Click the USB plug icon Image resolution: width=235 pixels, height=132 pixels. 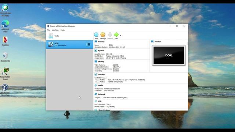(96, 101)
